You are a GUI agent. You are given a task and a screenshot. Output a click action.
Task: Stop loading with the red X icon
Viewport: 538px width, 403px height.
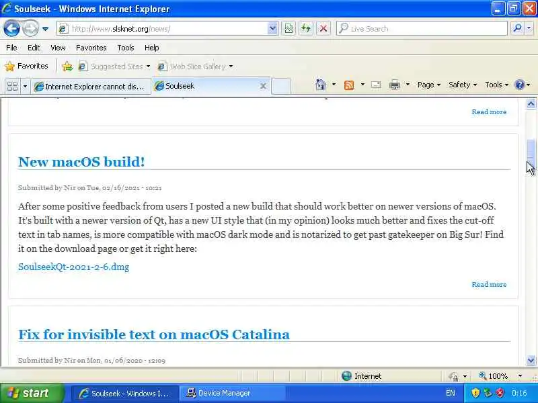[x=323, y=29]
